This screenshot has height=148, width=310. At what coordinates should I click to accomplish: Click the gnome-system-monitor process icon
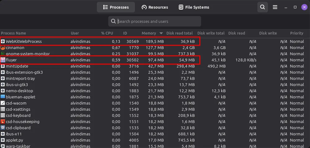(3, 54)
